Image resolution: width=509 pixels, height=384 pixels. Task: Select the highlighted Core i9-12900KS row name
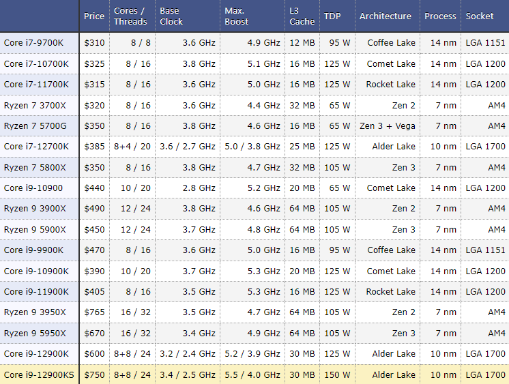[x=39, y=374]
